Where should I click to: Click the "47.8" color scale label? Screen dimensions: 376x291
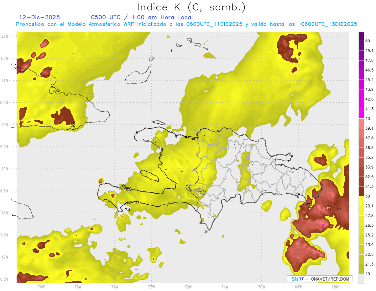tap(369, 60)
